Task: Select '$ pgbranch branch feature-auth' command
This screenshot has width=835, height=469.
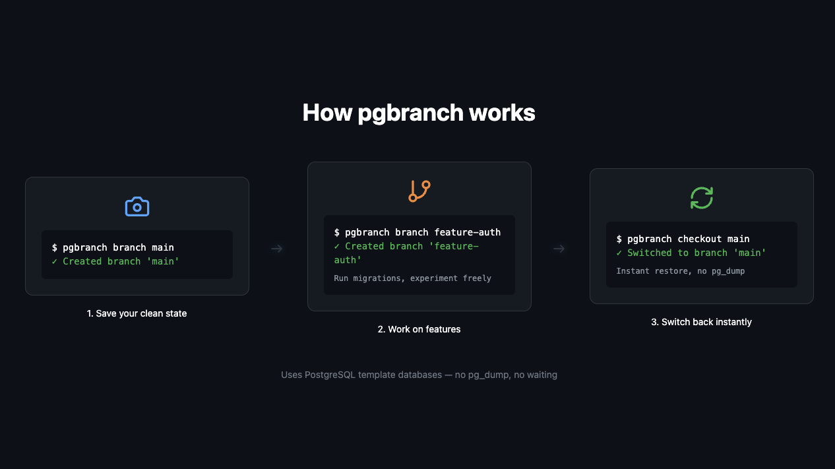Action: tap(417, 232)
